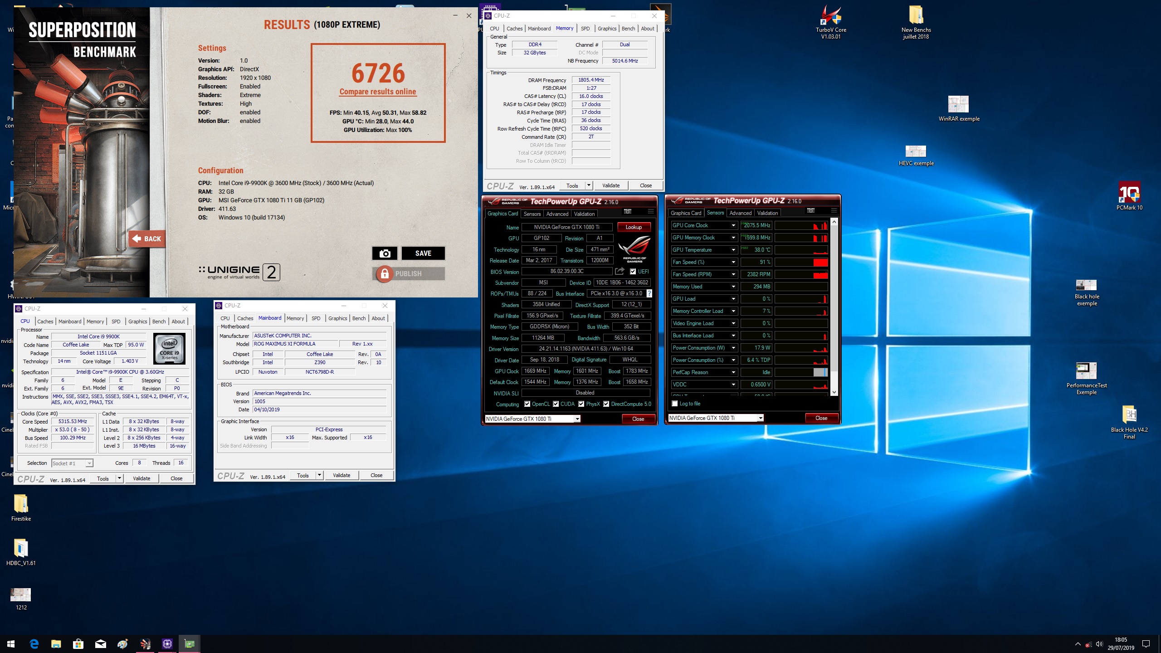Viewport: 1161px width, 653px height.
Task: Click Compare results online link
Action: coord(378,92)
